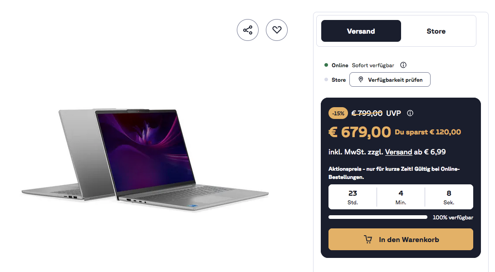Click the countdown hours field showing 23

353,197
